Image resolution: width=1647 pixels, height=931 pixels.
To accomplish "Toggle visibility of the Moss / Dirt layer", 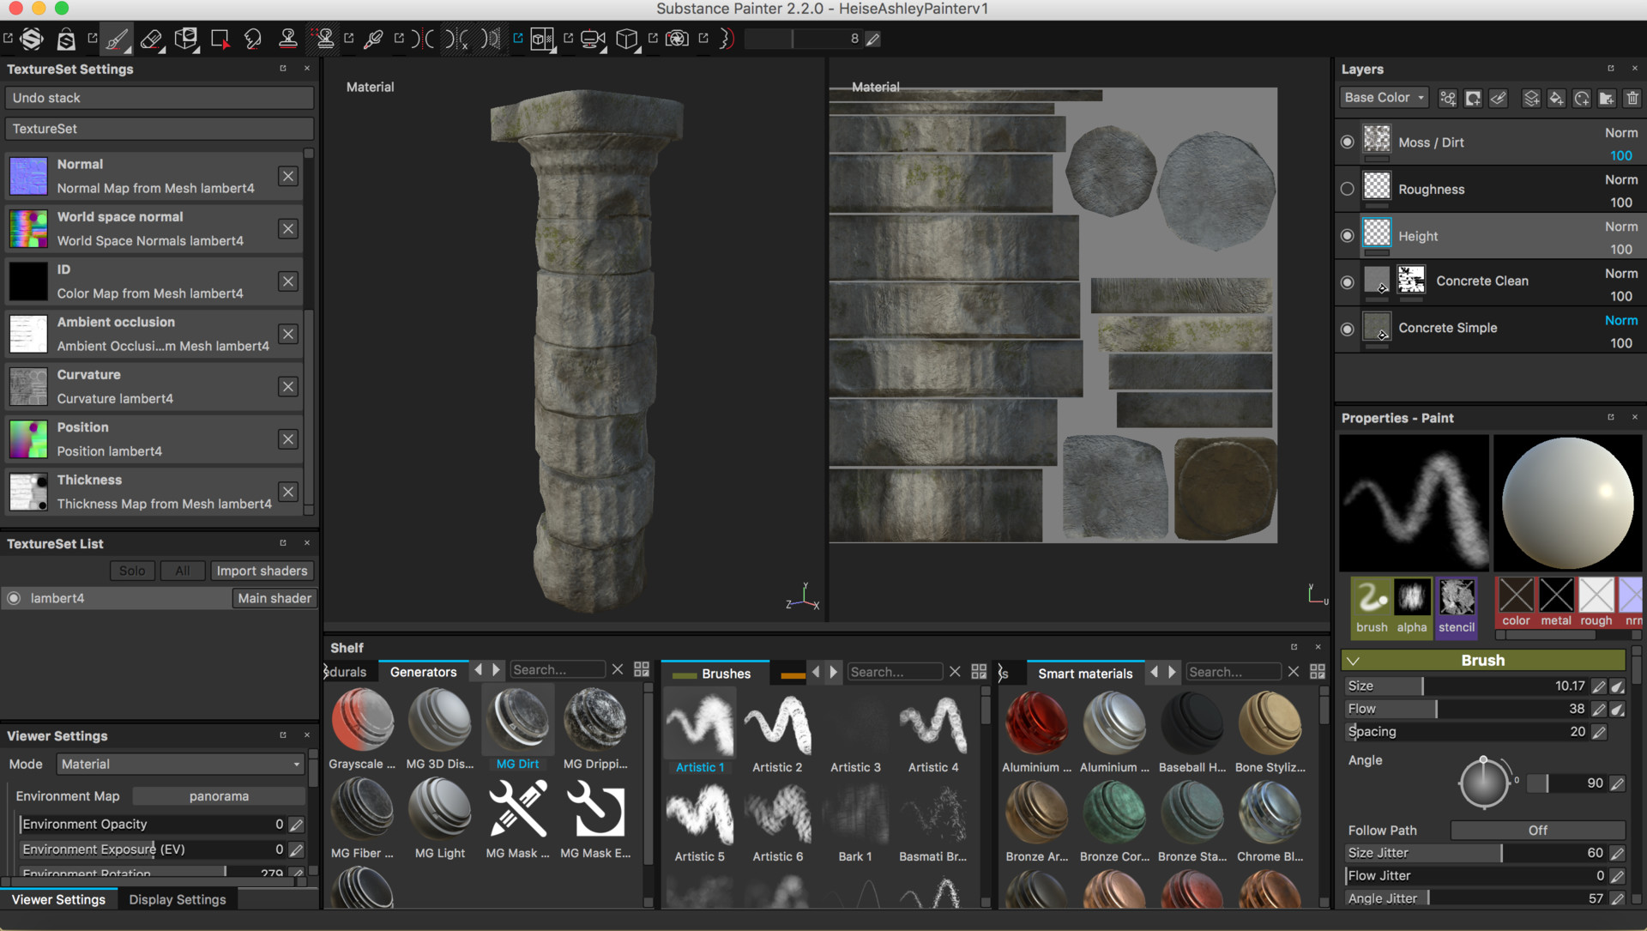I will 1347,142.
